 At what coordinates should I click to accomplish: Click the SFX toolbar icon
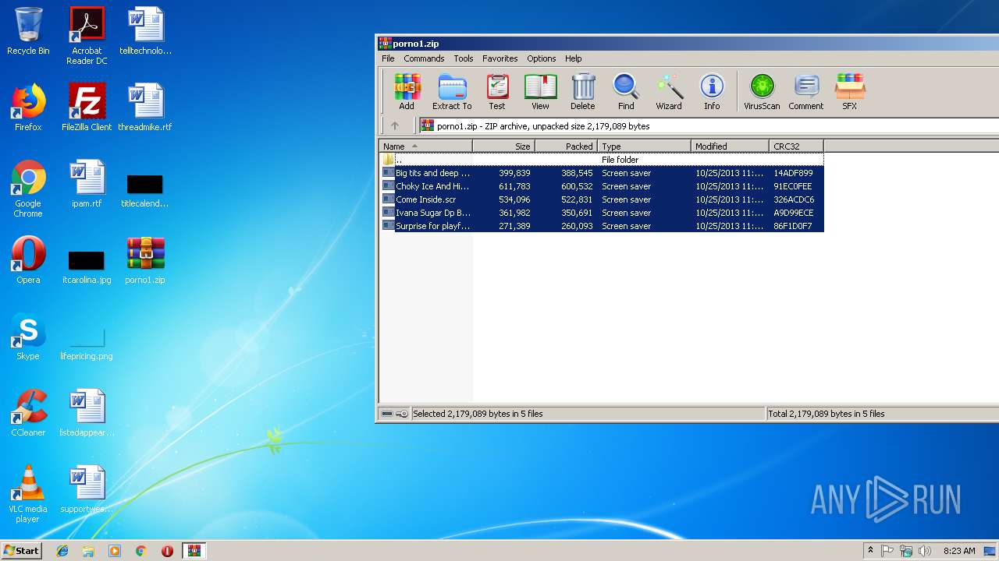(x=849, y=92)
